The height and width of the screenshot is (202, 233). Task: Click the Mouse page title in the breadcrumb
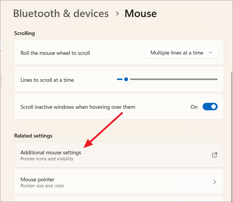click(x=140, y=13)
